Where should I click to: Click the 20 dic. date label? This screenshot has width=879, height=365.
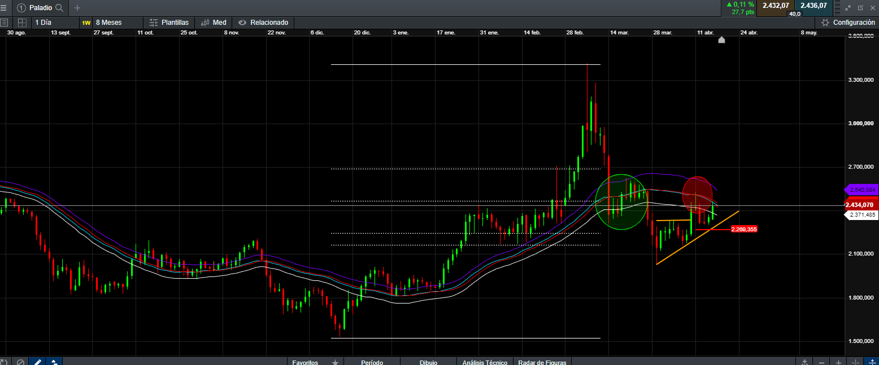[362, 33]
